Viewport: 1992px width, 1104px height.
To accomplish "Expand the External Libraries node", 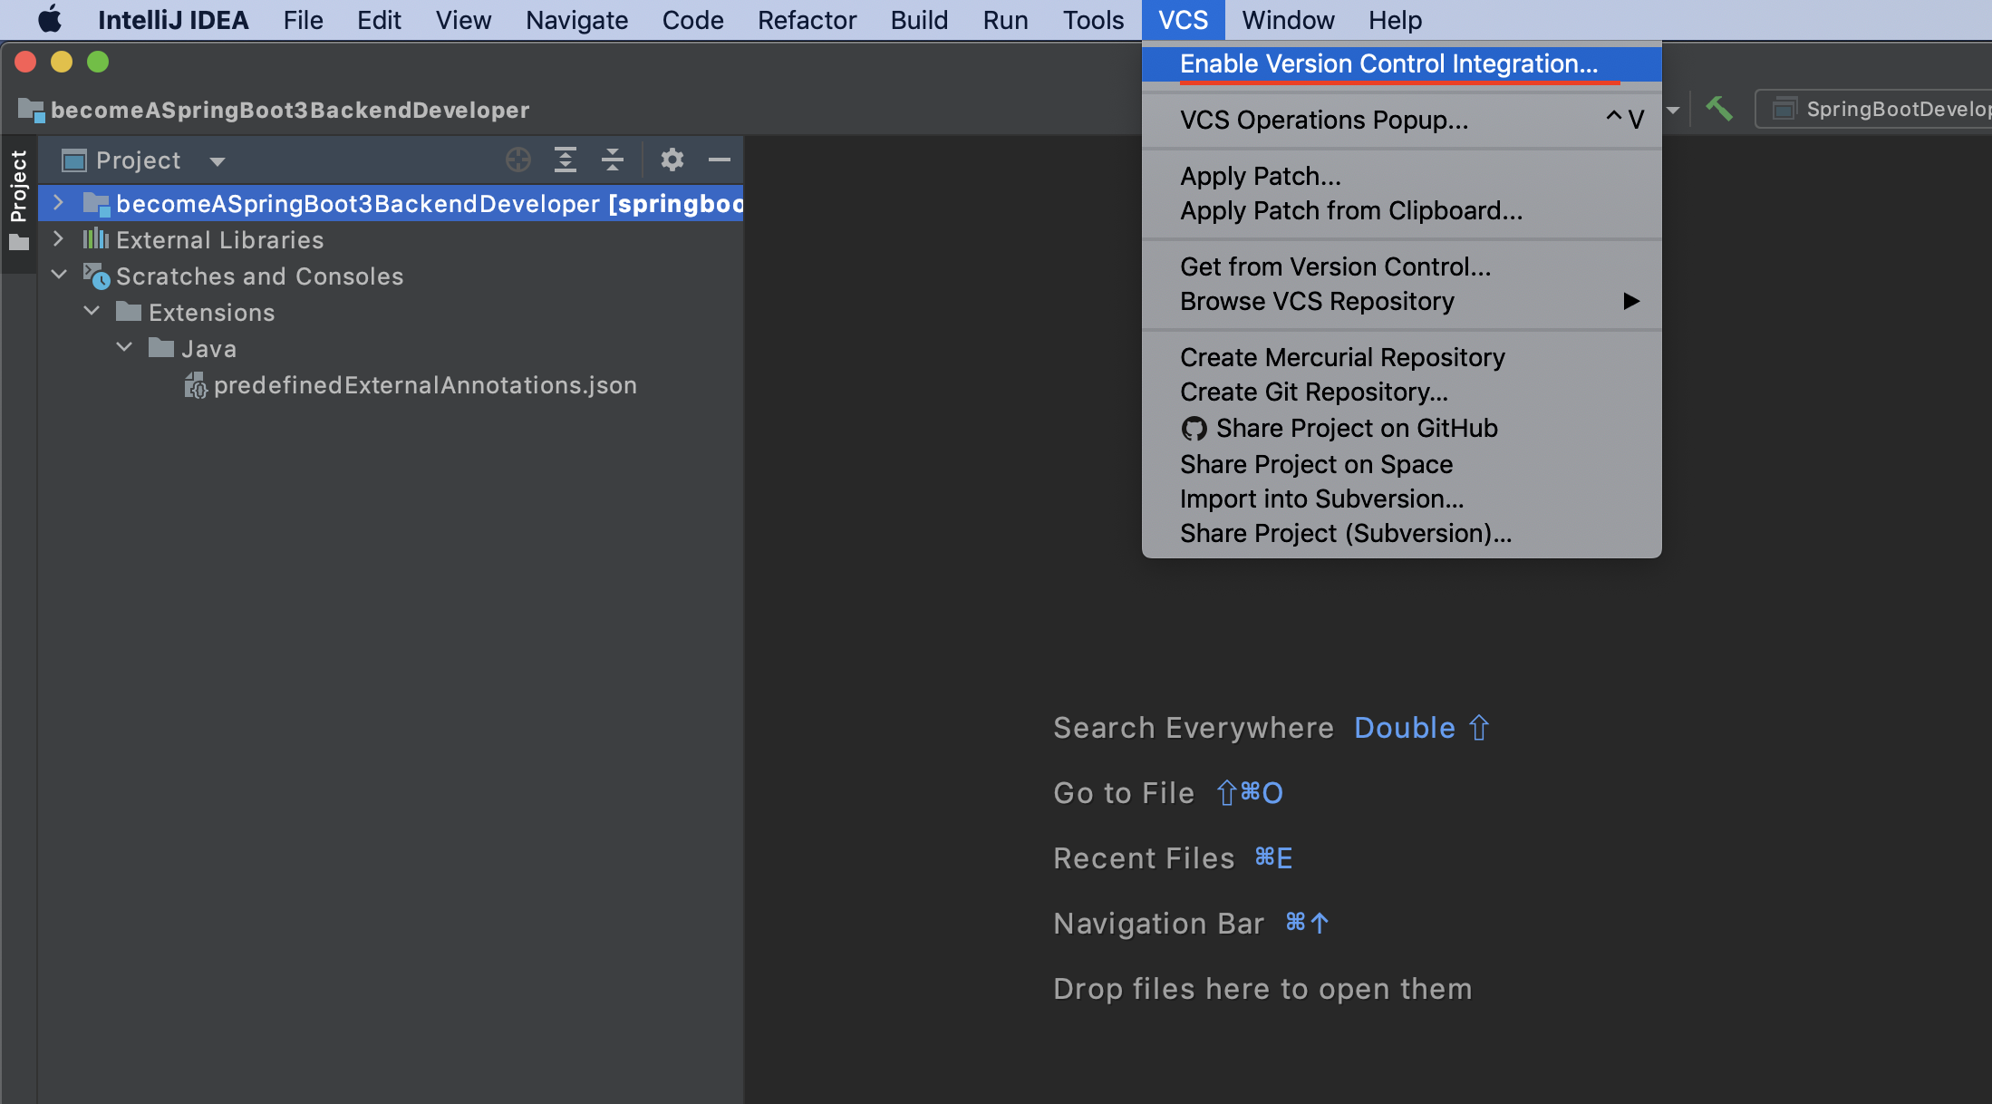I will coord(59,239).
